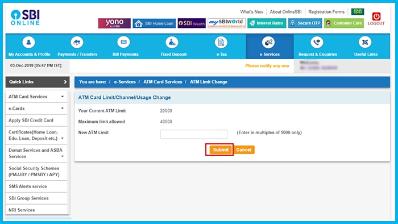Expand the Quick Links chevron
398x224 pixels.
click(65, 82)
